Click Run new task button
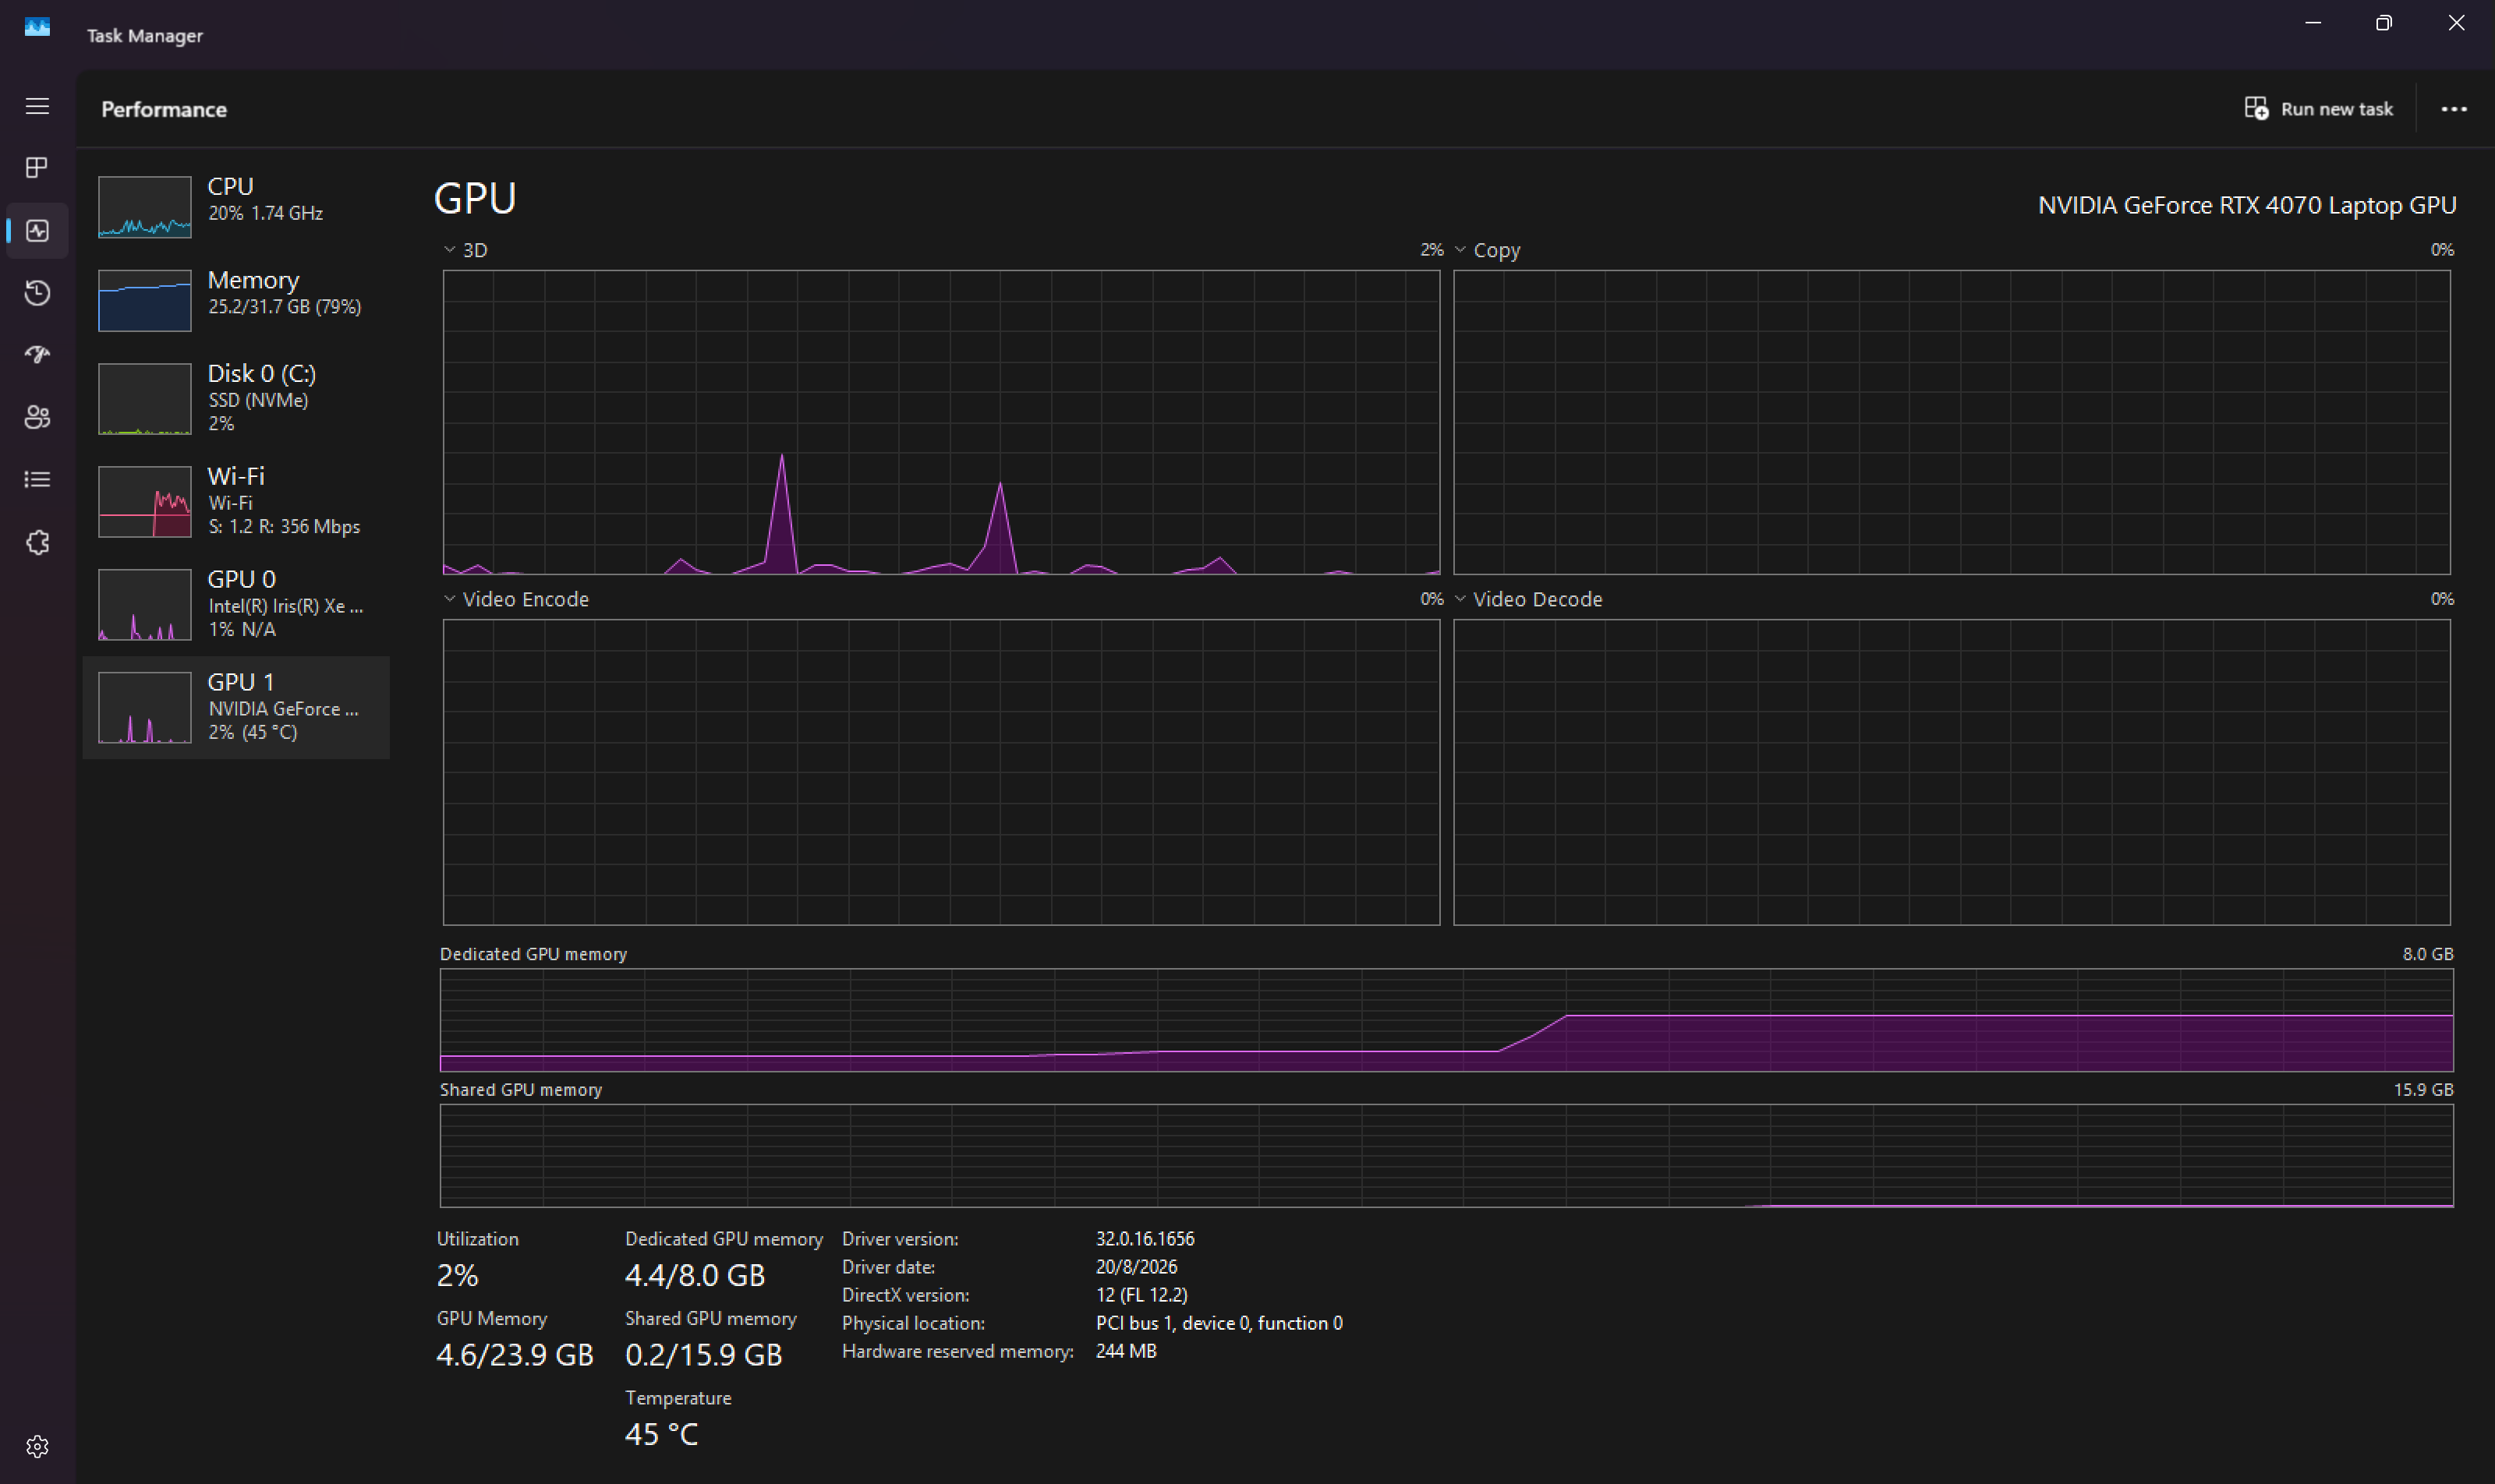This screenshot has height=1484, width=2495. (x=2319, y=108)
